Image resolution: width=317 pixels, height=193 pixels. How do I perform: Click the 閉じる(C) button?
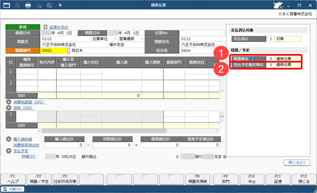coord(297,163)
